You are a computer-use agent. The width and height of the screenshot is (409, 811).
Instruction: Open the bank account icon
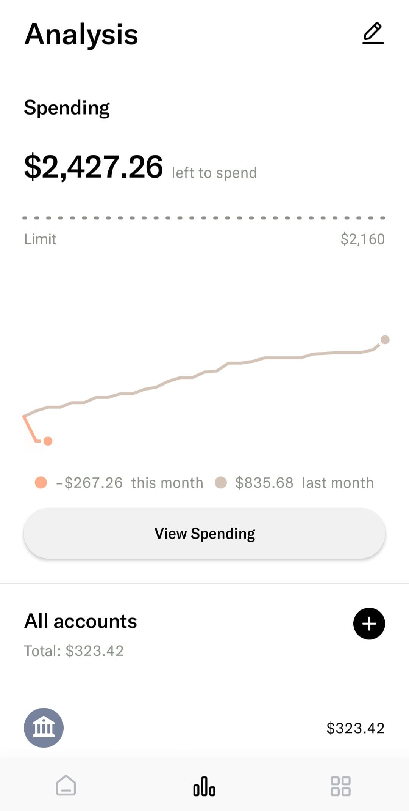coord(44,728)
